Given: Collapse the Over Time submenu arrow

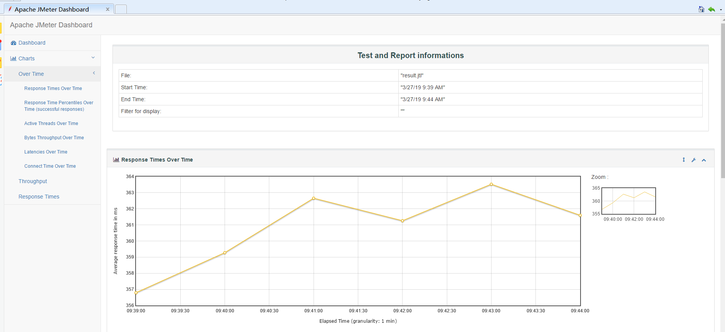Looking at the screenshot, I should tap(94, 73).
